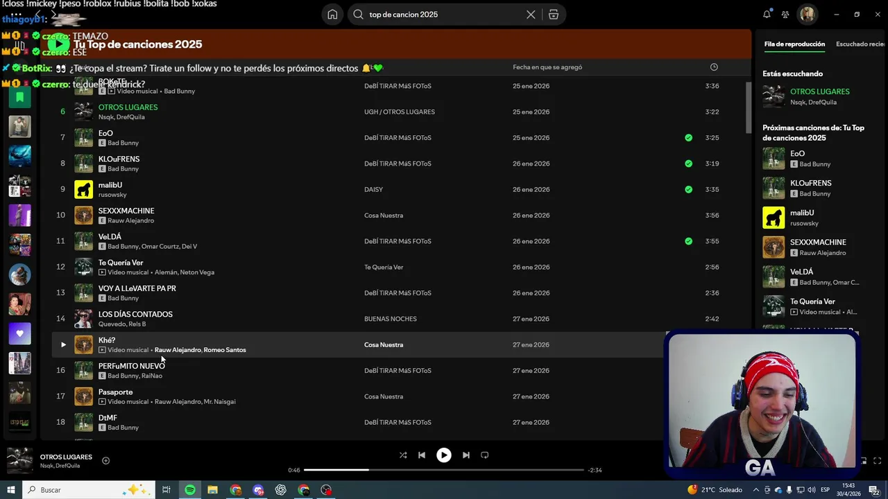Viewport: 888px width, 499px height.
Task: Enter full screen player mode
Action: [877, 461]
